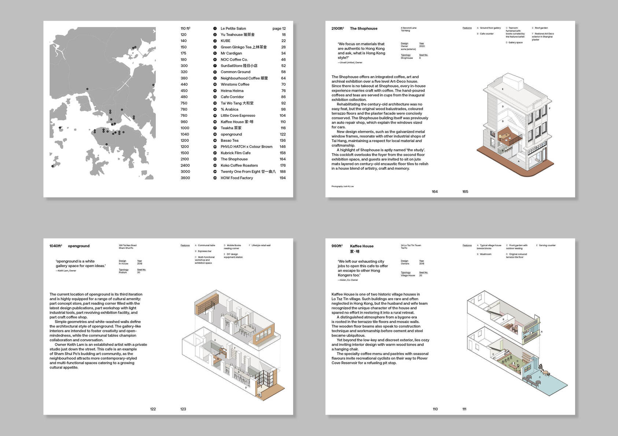Click '960ft²' heading on Kaffee House spread
Screen dimensions: 618x436
coord(337,246)
